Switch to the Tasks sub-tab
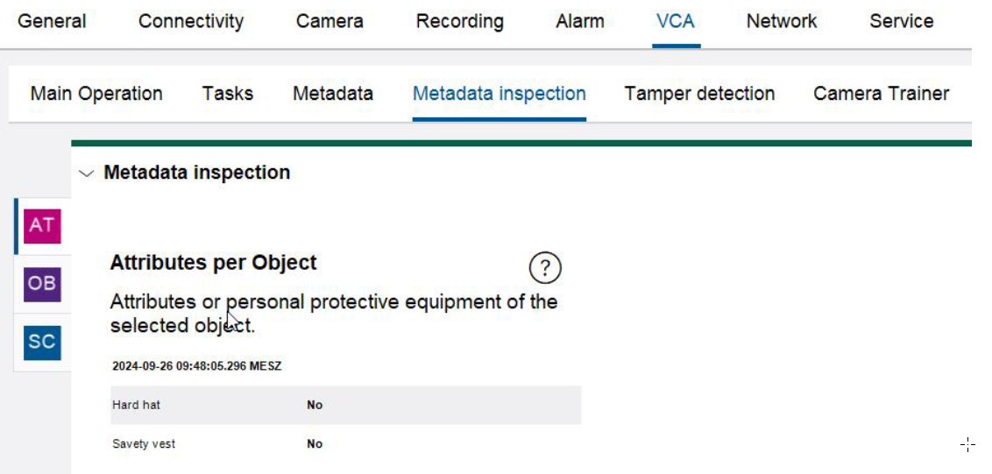This screenshot has height=474, width=992. click(x=227, y=94)
